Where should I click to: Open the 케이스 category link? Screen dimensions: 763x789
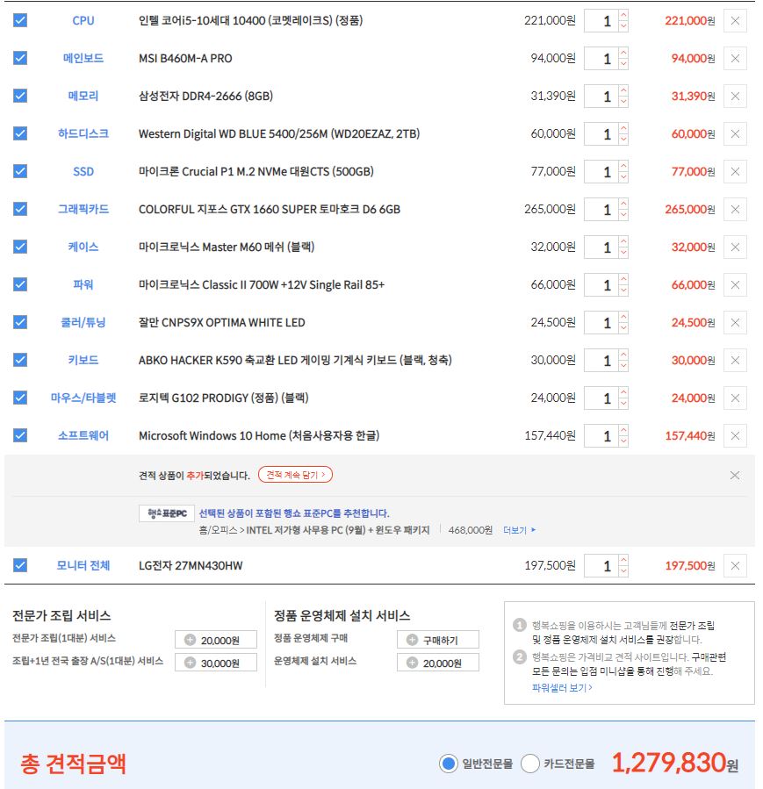pos(83,247)
